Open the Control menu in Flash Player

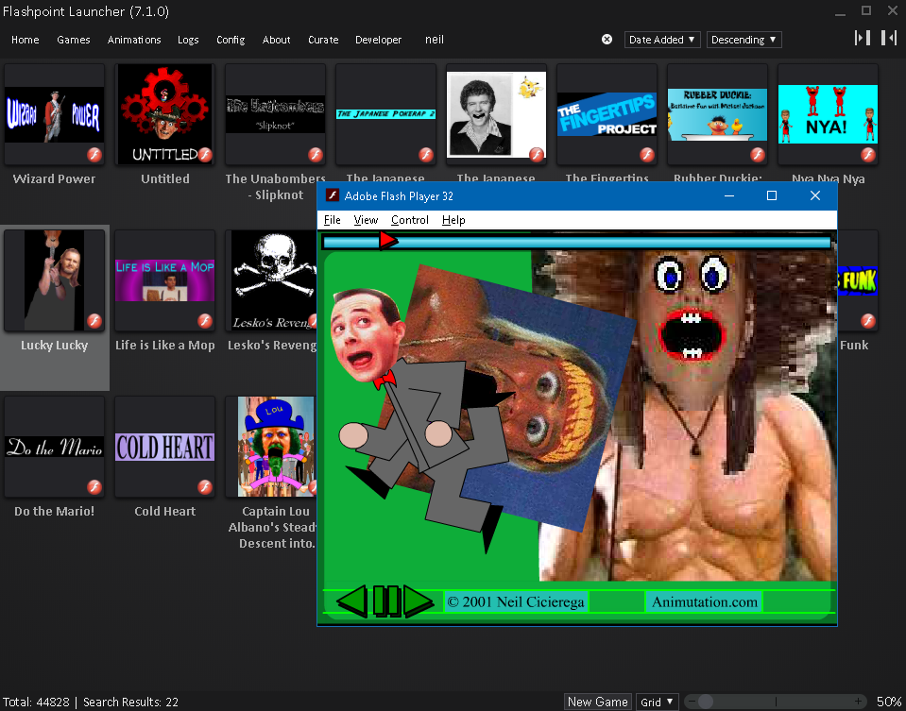[x=410, y=220]
